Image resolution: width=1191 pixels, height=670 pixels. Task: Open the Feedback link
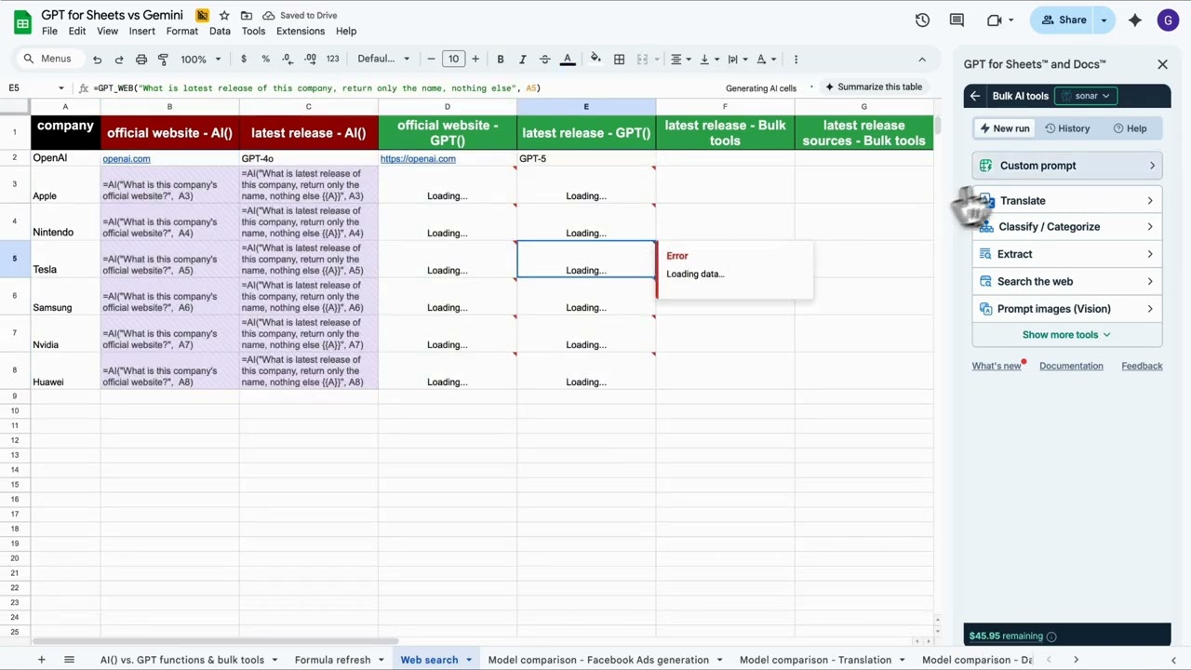tap(1142, 366)
